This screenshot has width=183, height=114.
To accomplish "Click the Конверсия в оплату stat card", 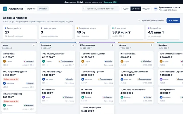I will [91, 32].
